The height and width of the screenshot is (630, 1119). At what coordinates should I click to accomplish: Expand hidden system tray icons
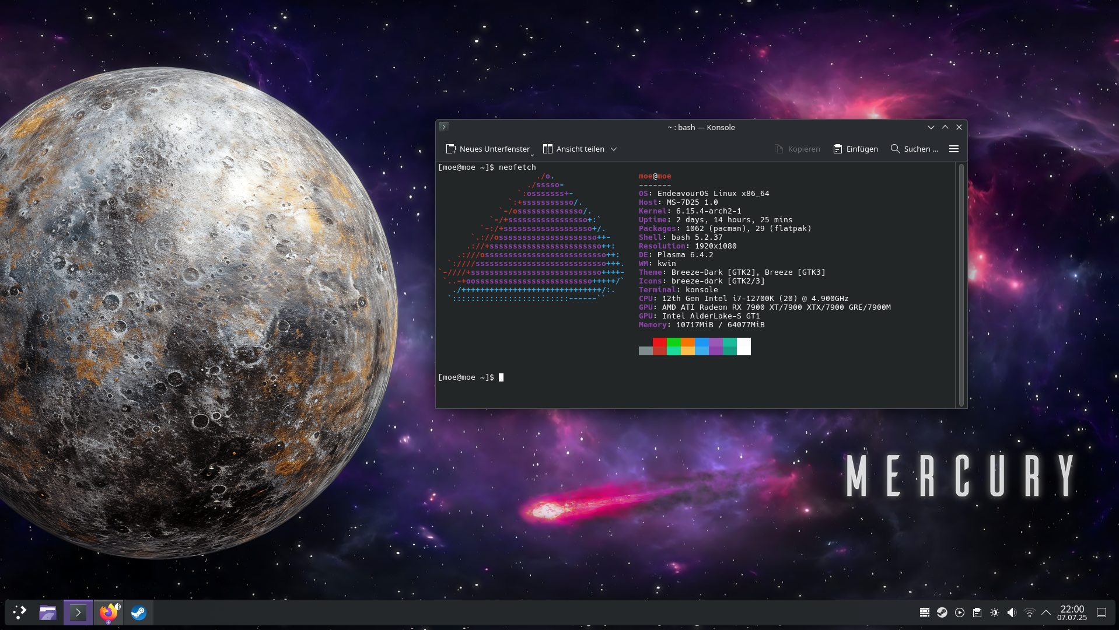pyautogui.click(x=1046, y=612)
